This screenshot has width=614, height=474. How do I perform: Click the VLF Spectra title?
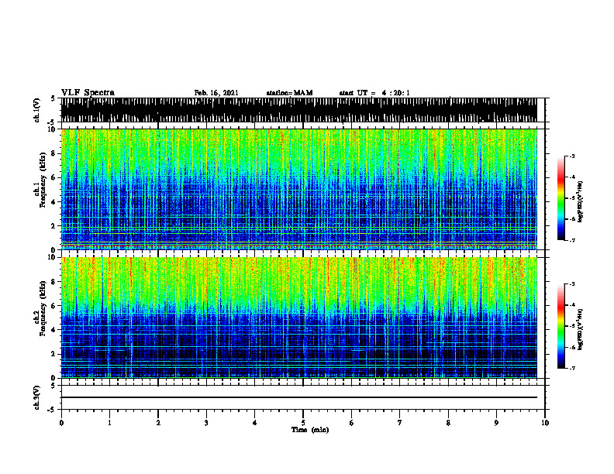coord(88,93)
